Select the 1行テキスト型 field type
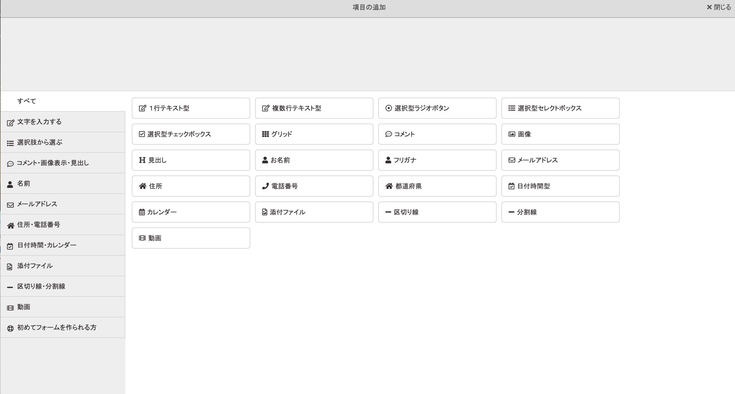The height and width of the screenshot is (394, 735). (x=191, y=108)
